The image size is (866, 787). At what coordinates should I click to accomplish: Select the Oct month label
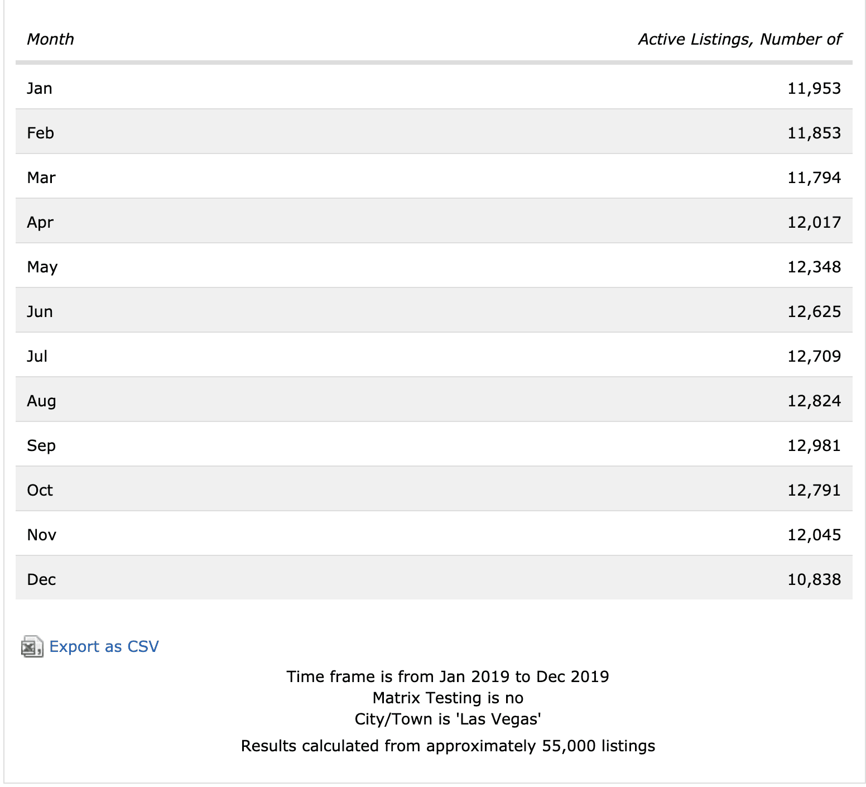click(40, 490)
